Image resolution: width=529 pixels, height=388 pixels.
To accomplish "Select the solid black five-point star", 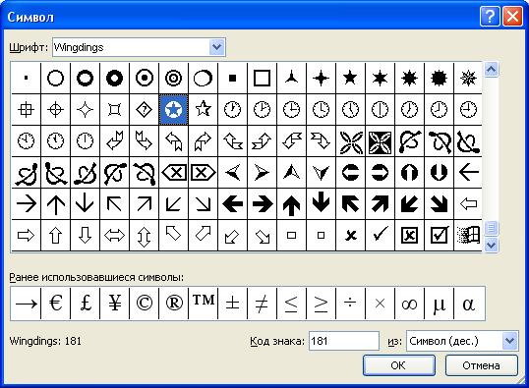I will pyautogui.click(x=350, y=79).
